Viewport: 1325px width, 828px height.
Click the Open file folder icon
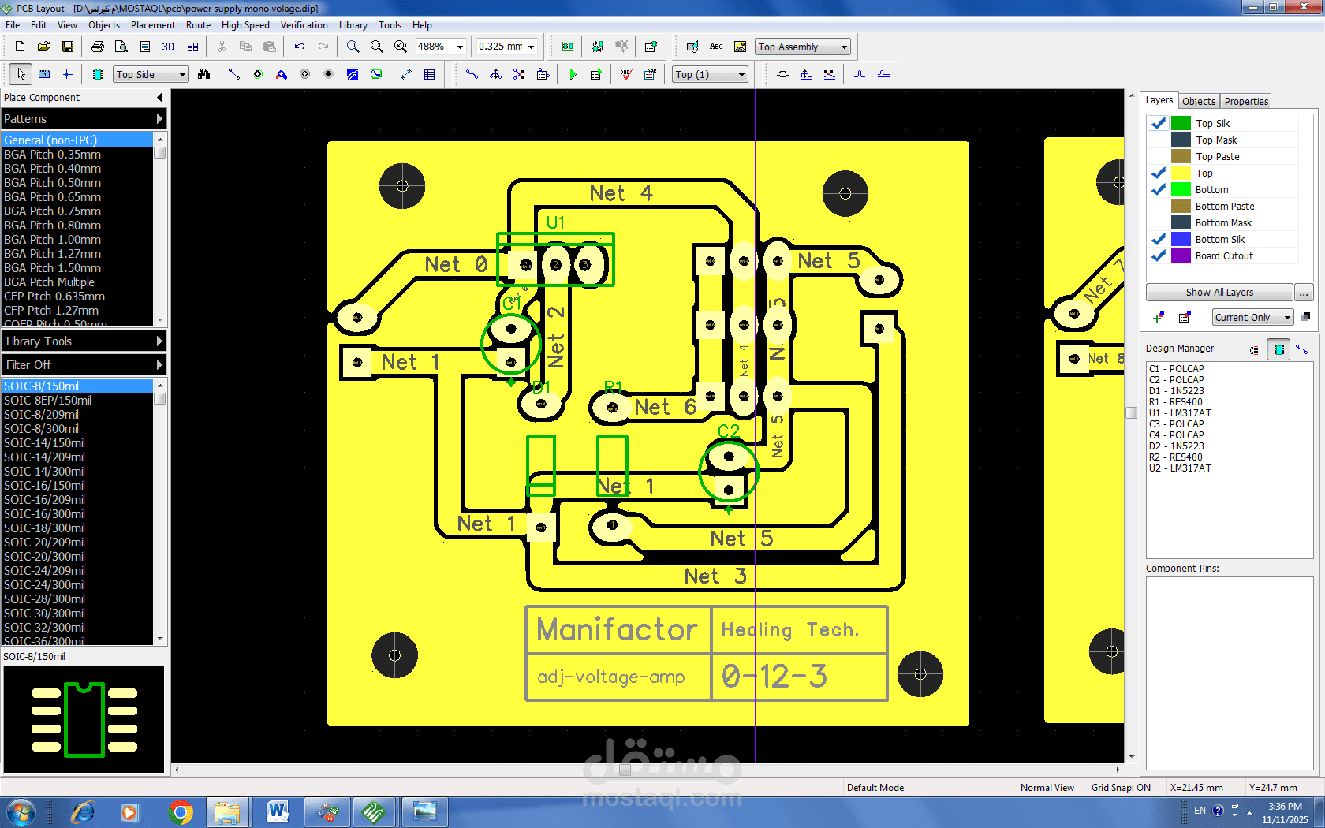44,47
